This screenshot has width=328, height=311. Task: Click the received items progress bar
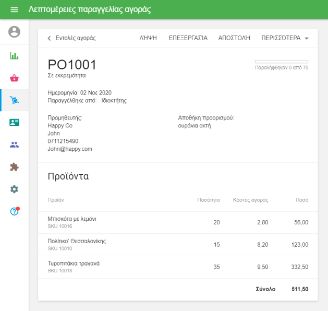281,62
